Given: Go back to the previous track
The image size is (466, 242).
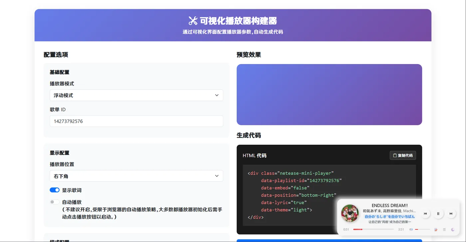Looking at the screenshot, I should coord(425,213).
